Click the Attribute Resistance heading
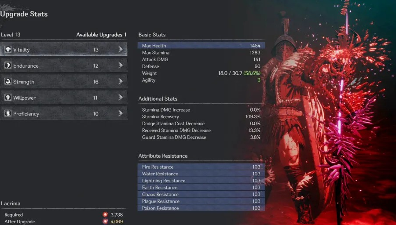 pos(163,156)
